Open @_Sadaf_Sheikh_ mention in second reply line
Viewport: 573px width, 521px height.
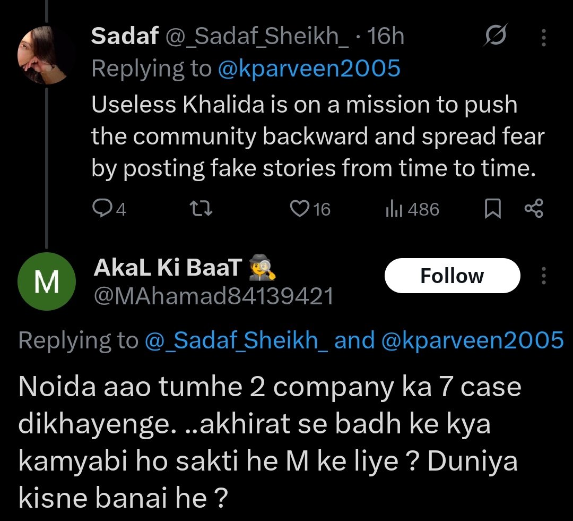236,340
